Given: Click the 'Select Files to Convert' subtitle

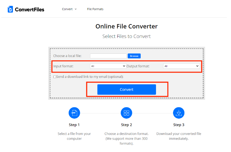Looking at the screenshot, I should tap(126, 36).
